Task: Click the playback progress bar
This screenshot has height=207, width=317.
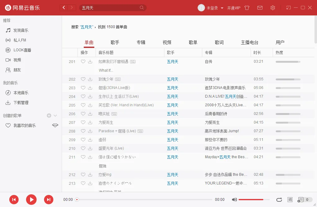Action: pos(144,200)
